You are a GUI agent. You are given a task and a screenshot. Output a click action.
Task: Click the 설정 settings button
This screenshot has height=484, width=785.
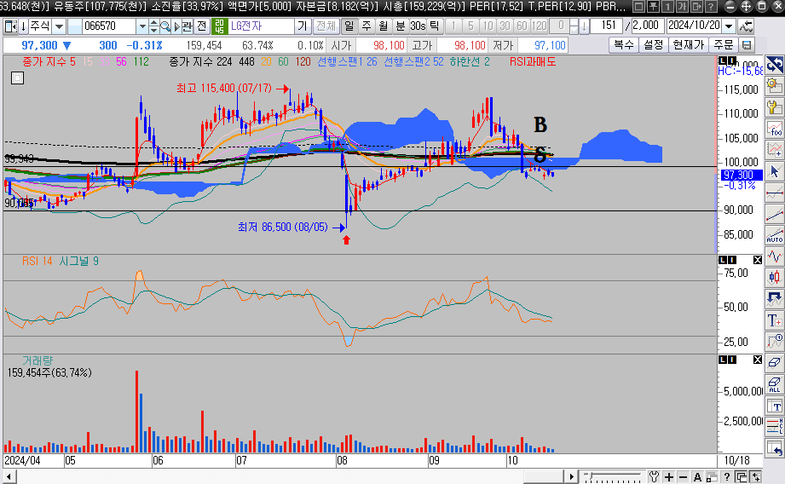654,45
